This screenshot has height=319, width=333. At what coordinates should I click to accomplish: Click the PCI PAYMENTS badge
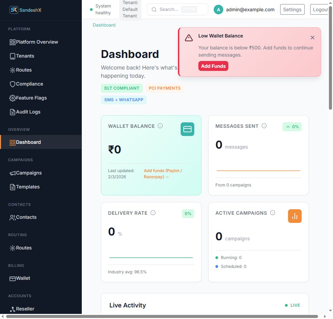click(x=165, y=88)
